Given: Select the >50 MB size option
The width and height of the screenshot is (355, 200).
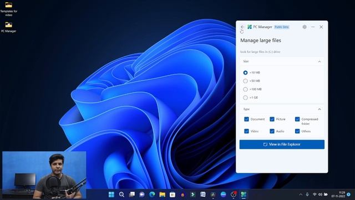Looking at the screenshot, I should 245,81.
